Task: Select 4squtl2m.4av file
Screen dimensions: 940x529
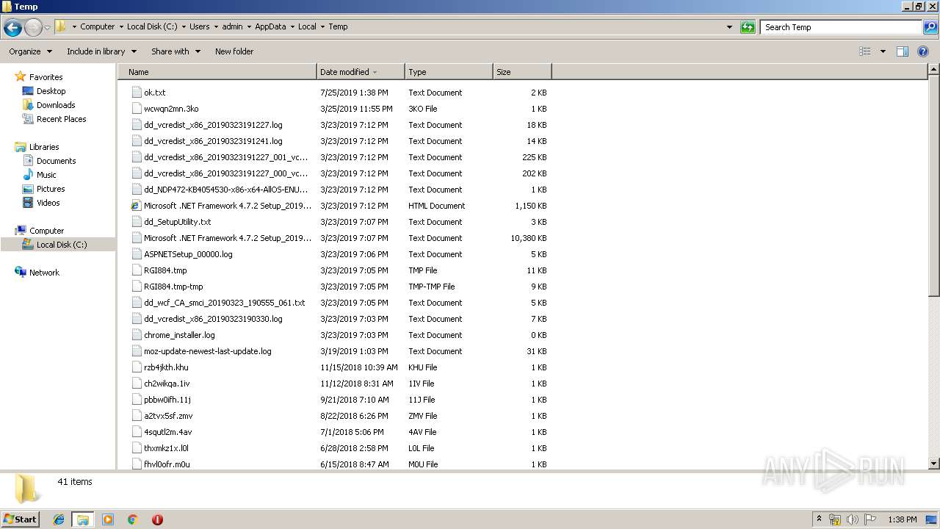Action: pos(168,432)
